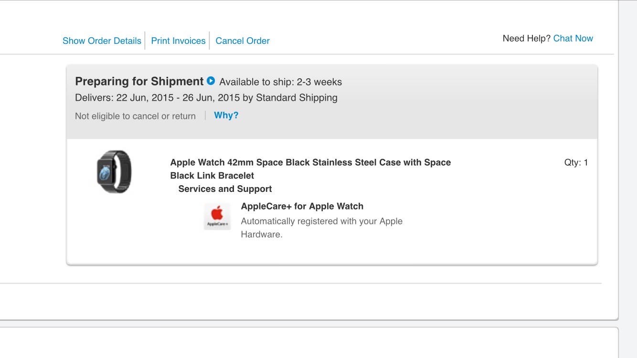
Task: Click the Available to ship: 2-3 weeks text
Action: 281,82
